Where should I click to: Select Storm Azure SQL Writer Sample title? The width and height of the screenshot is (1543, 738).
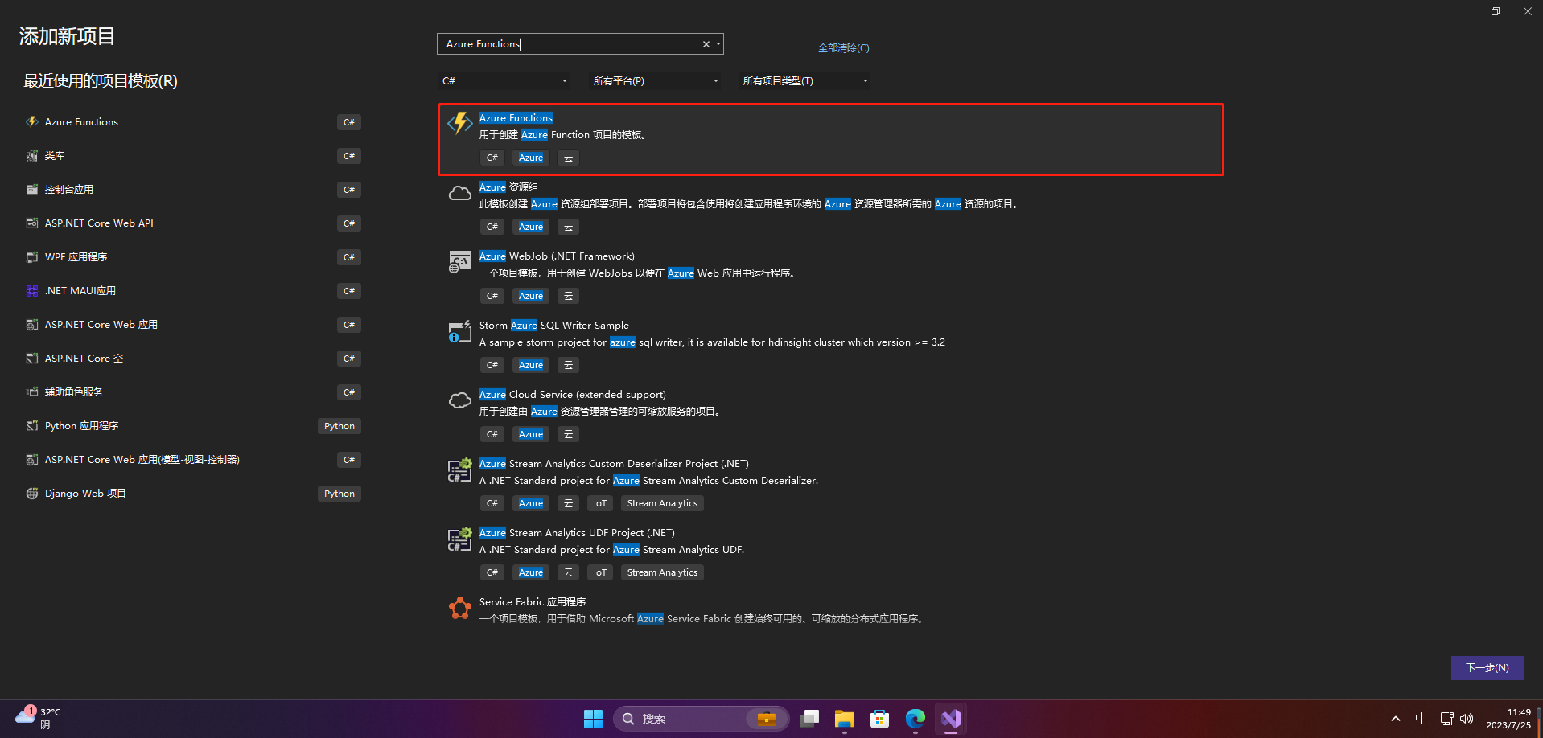coord(554,326)
